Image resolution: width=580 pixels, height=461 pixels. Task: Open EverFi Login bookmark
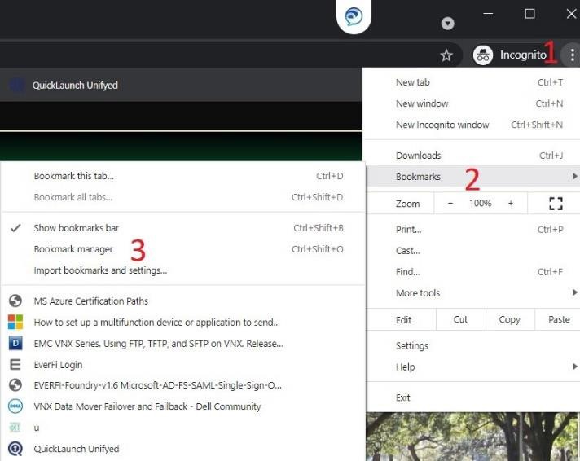(183, 365)
